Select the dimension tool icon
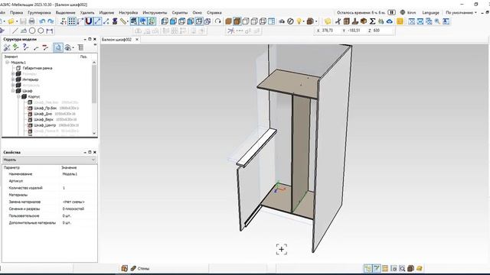 (50, 31)
